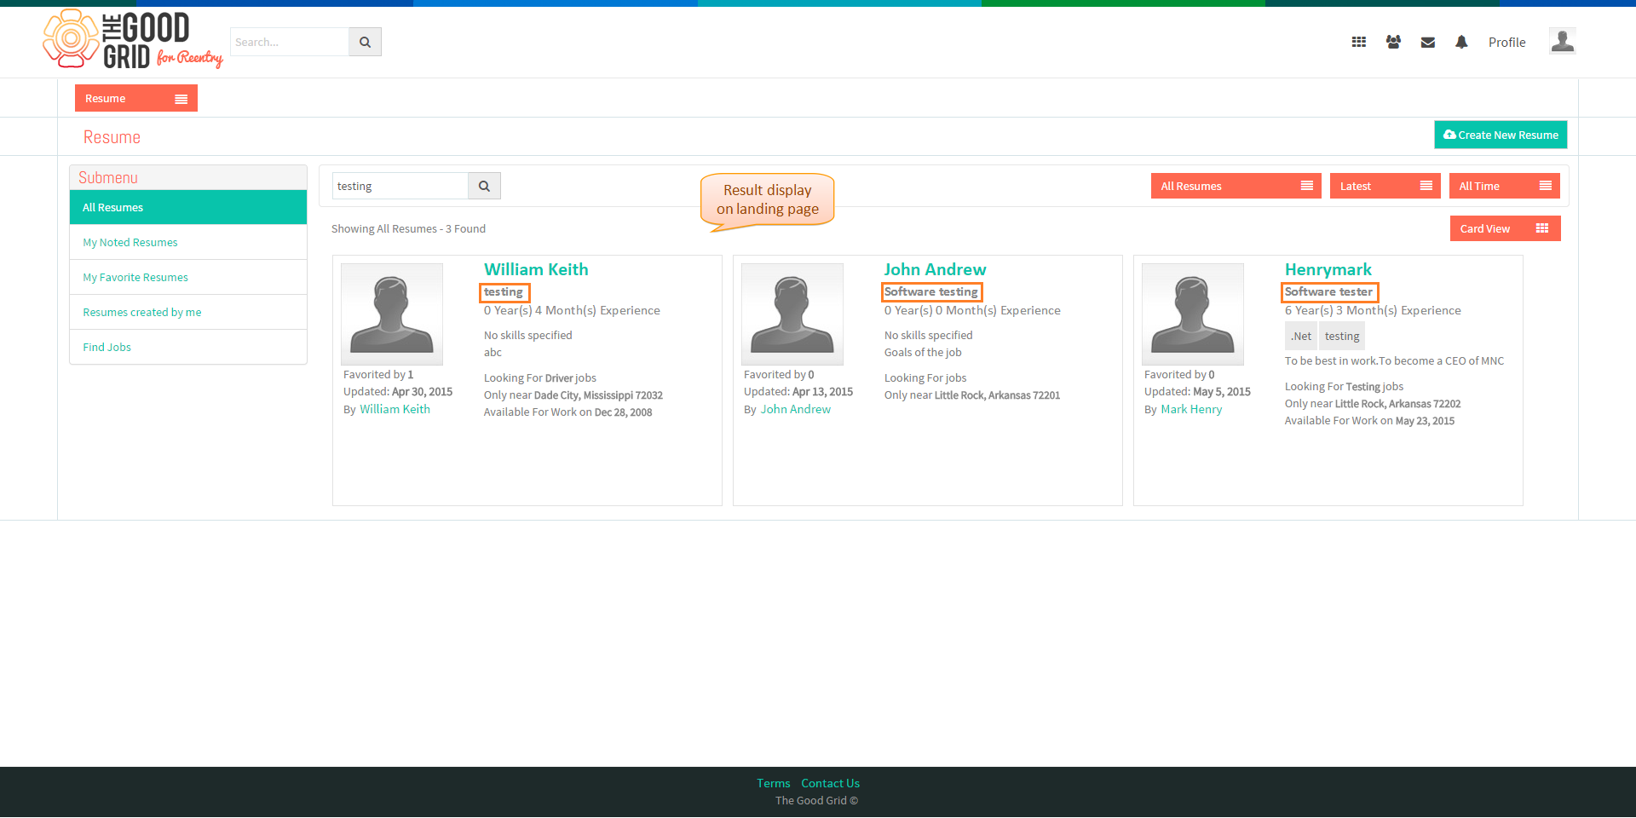Open the messages envelope icon
This screenshot has width=1636, height=818.
(x=1428, y=43)
